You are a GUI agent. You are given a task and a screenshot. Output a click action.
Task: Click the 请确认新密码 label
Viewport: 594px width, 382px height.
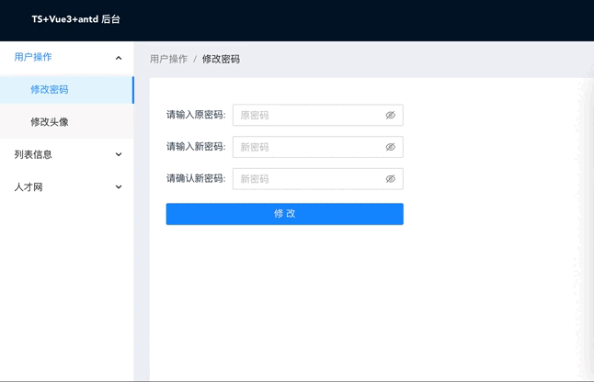[196, 178]
